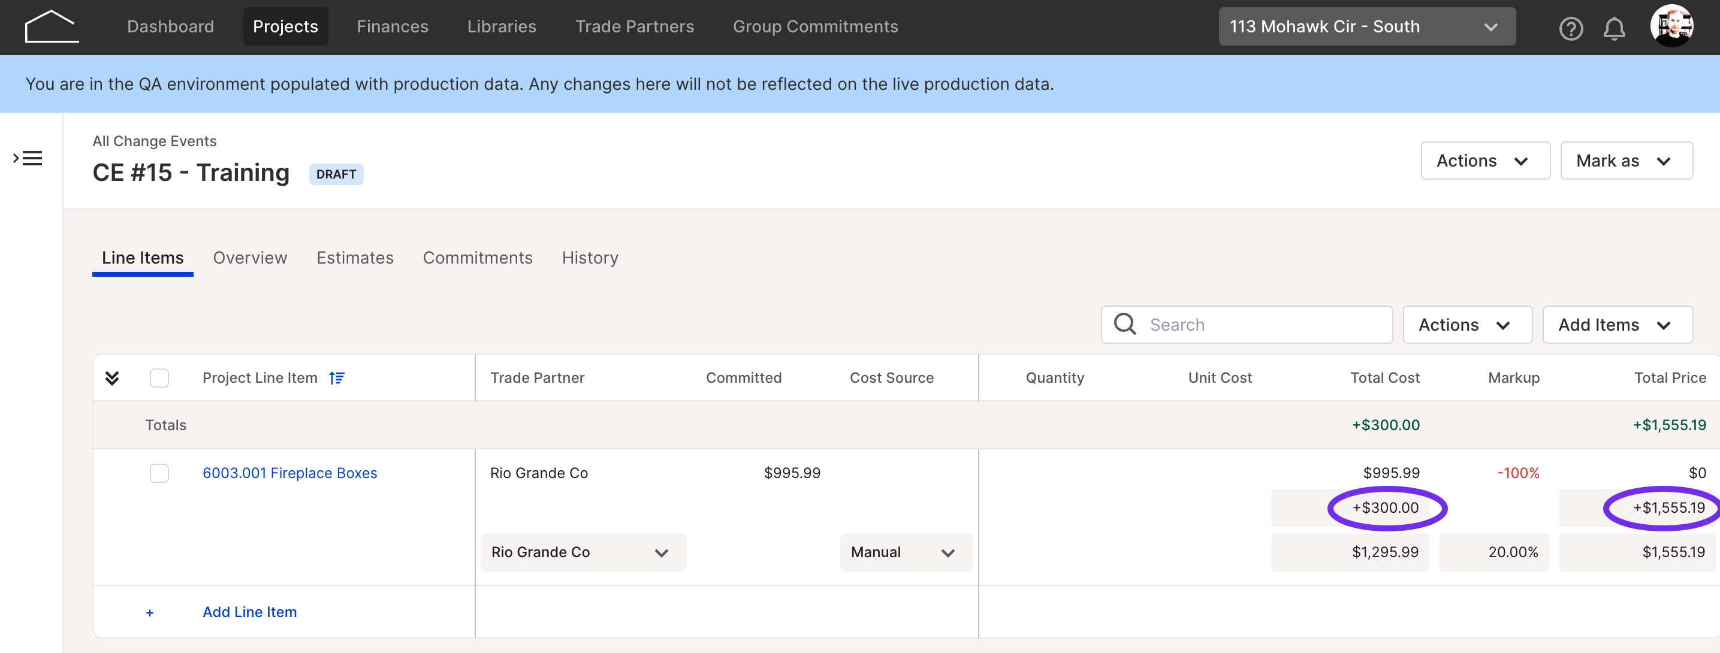
Task: Open the help question mark icon
Action: point(1570,28)
